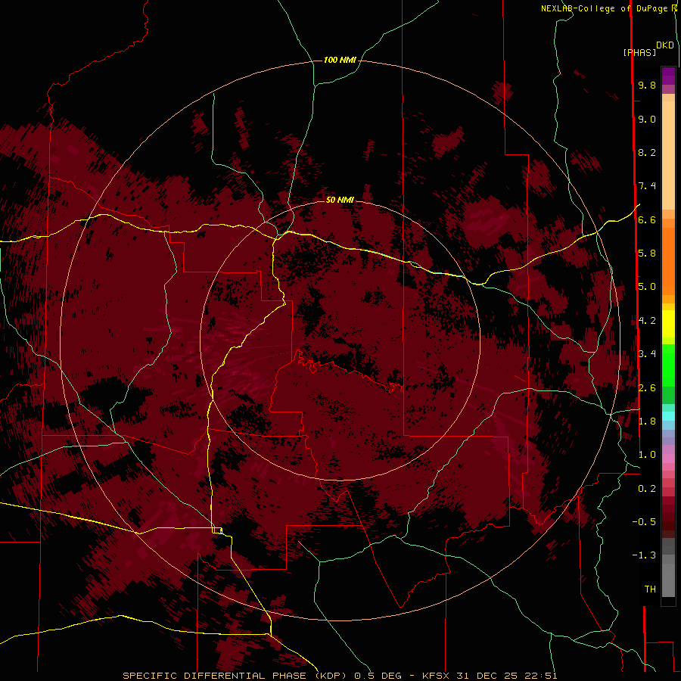This screenshot has width=681, height=681.
Task: Click the KFSX station identifier in the caption
Action: [x=437, y=676]
